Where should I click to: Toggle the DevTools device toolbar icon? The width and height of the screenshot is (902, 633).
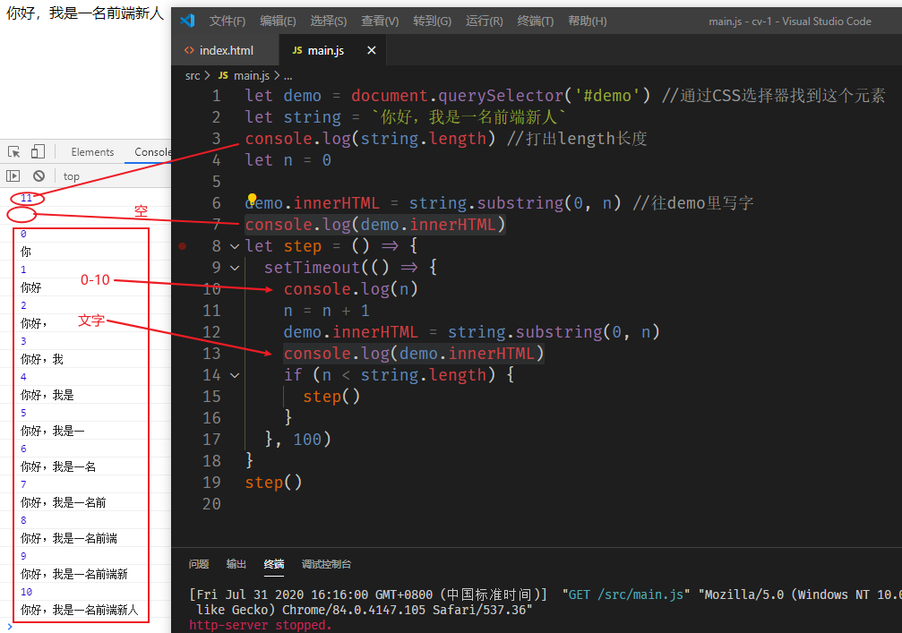point(38,152)
